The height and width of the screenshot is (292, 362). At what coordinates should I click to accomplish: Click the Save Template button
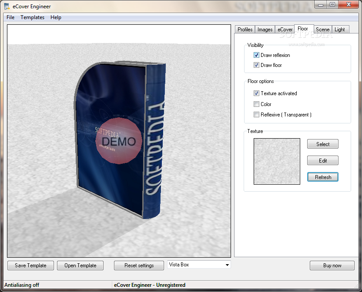pos(31,265)
